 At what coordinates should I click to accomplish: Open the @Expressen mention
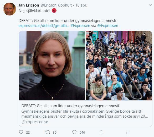108,26
